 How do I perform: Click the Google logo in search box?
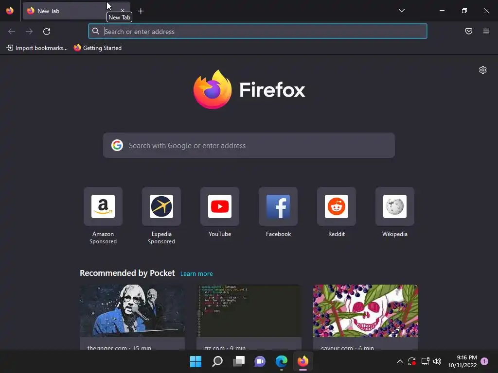pos(117,145)
